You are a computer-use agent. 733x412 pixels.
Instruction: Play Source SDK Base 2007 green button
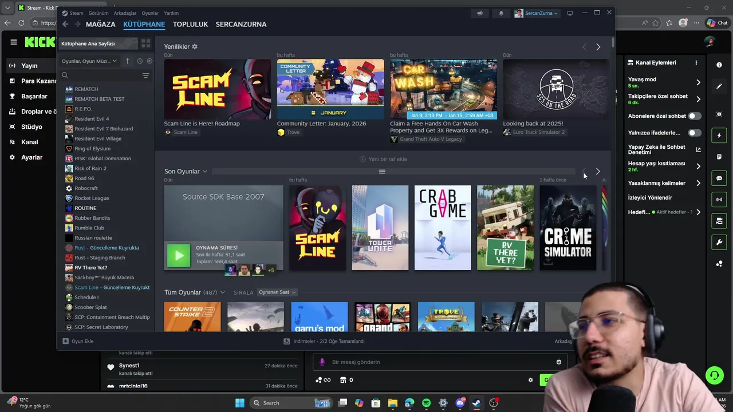click(x=179, y=256)
